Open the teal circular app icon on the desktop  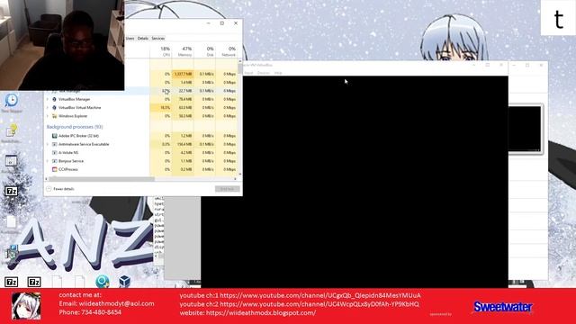pos(102,282)
